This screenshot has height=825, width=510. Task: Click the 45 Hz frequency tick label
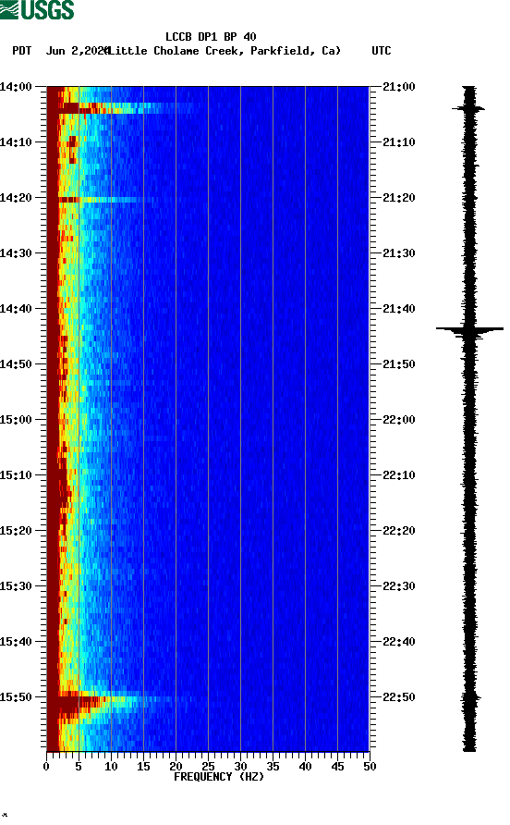point(337,767)
